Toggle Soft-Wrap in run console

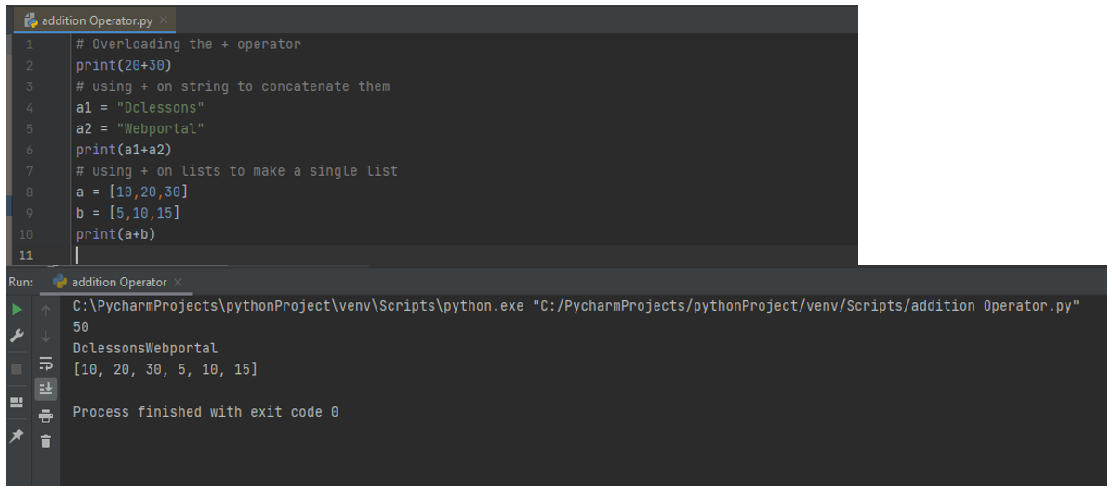[46, 364]
